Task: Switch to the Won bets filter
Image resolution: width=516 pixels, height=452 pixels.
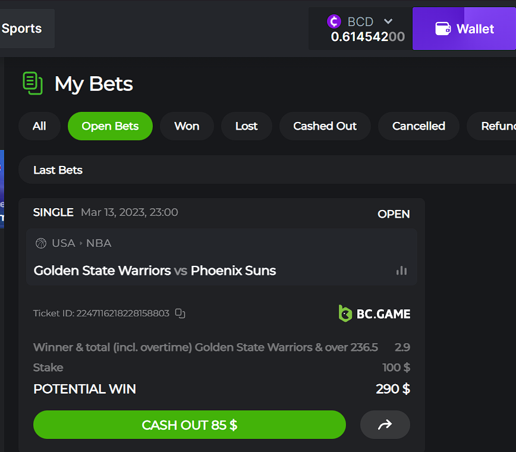Action: 187,126
